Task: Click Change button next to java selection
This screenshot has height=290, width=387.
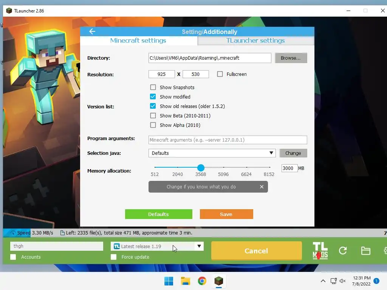Action: click(x=293, y=153)
